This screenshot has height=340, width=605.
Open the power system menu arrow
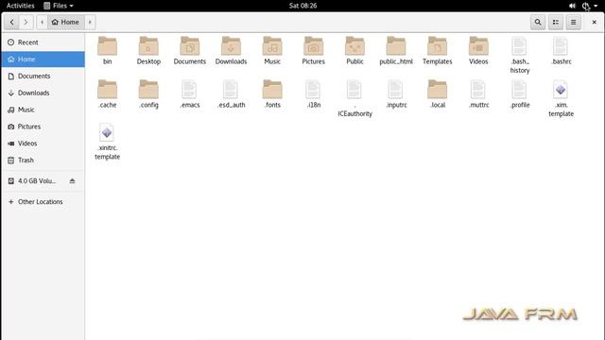[x=596, y=6]
